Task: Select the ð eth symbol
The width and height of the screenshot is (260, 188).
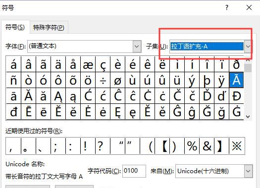Action: (x=236, y=65)
